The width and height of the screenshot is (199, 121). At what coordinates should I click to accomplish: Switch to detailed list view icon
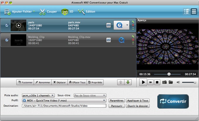(186, 12)
